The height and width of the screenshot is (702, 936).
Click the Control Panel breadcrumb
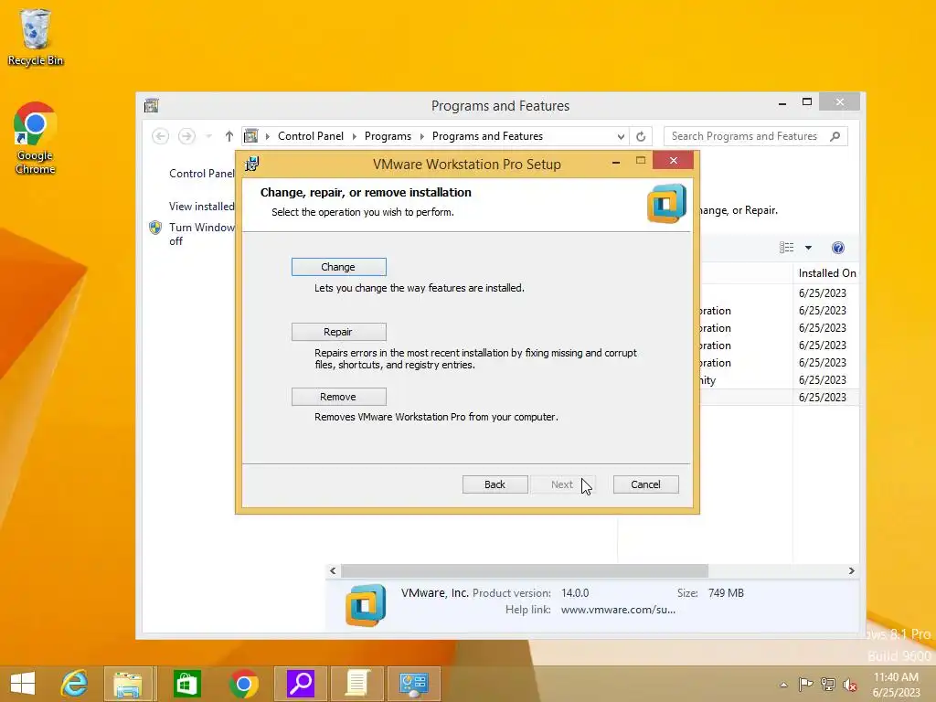(311, 136)
